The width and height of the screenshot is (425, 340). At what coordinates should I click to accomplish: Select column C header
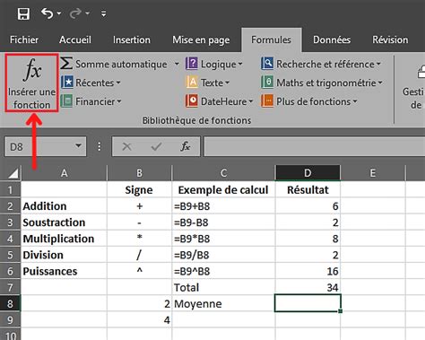pos(223,173)
